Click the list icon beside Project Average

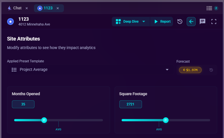tap(14, 70)
